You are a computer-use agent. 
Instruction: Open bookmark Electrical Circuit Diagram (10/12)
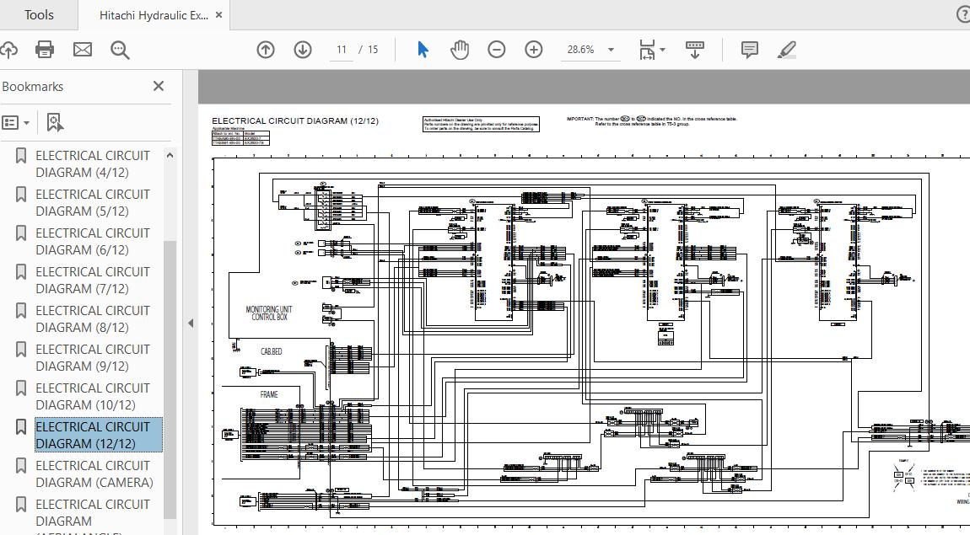(x=92, y=397)
